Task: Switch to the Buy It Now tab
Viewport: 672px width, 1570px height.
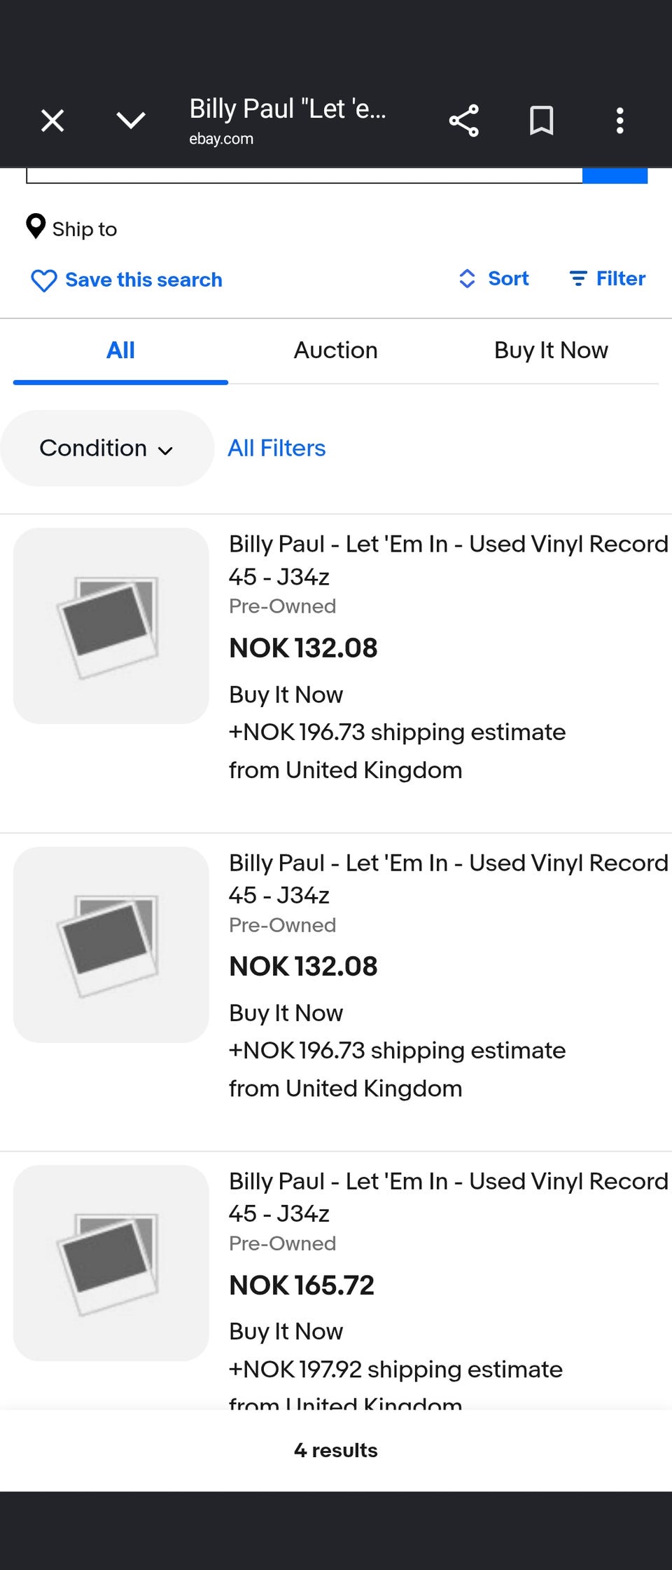Action: coord(551,350)
